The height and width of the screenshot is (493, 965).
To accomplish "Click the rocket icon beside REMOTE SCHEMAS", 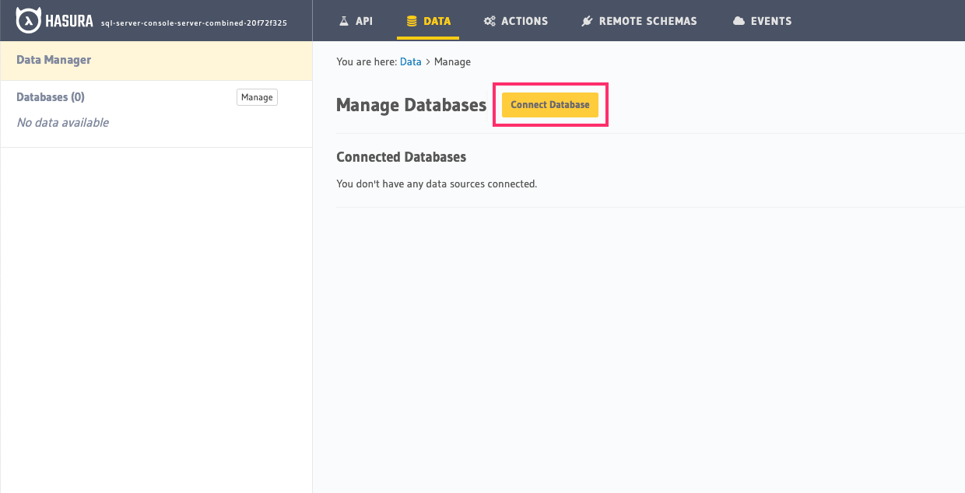I will tap(587, 21).
